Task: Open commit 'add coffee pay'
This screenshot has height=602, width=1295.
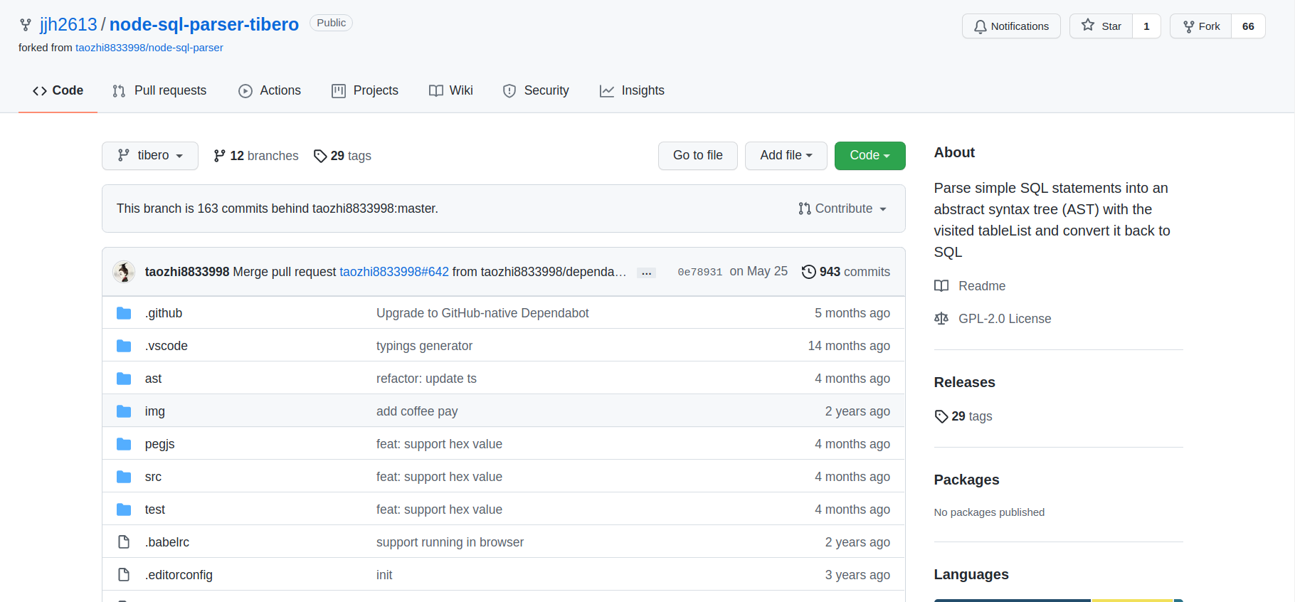Action: [417, 411]
